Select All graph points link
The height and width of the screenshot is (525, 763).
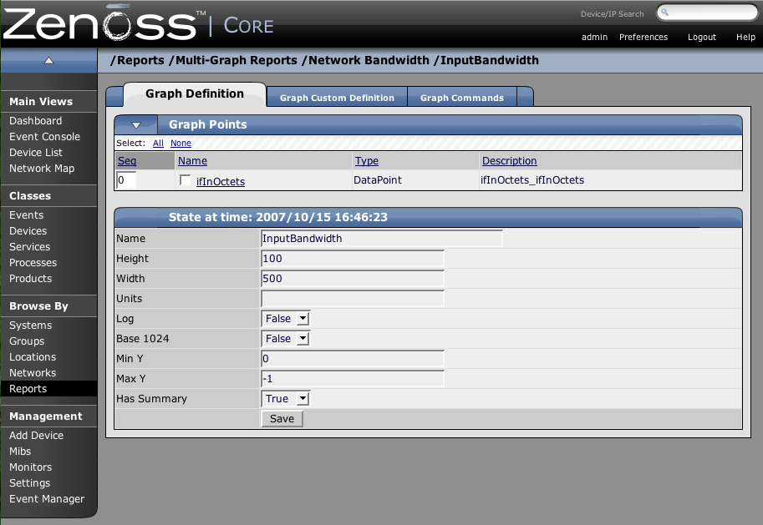tap(158, 143)
